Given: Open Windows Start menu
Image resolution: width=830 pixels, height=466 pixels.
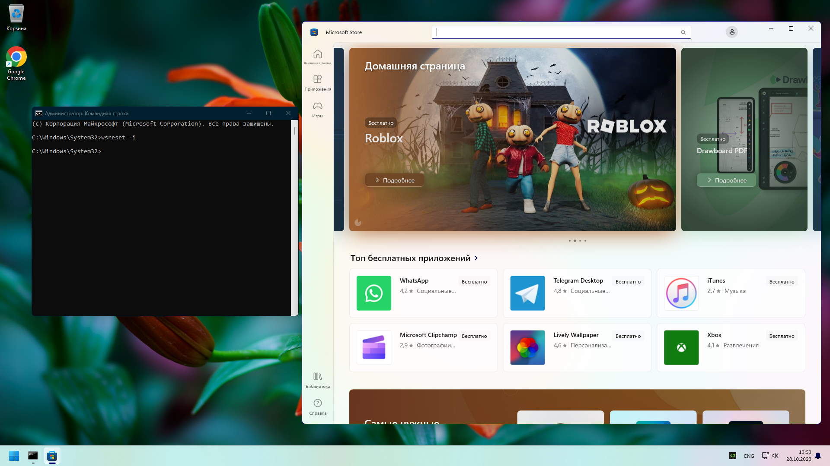Looking at the screenshot, I should point(14,456).
